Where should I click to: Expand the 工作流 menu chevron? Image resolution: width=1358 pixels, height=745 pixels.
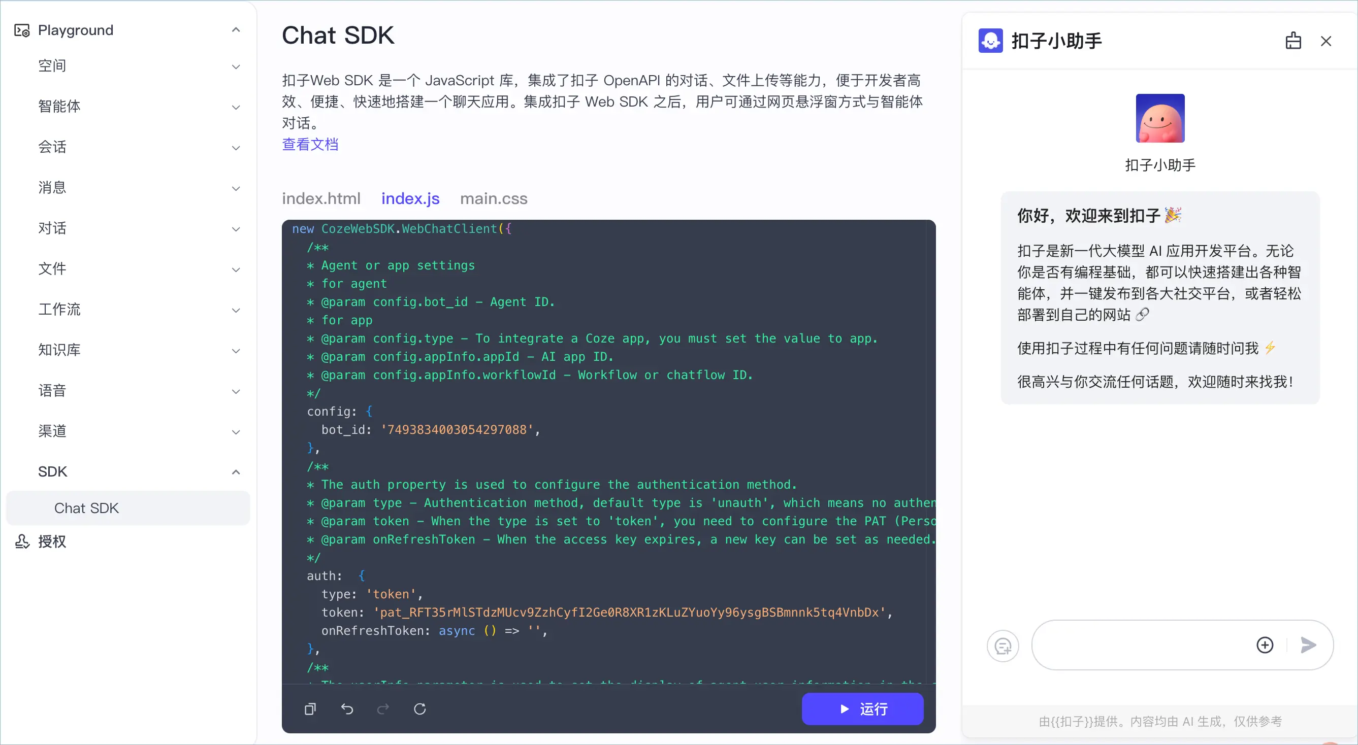(236, 310)
